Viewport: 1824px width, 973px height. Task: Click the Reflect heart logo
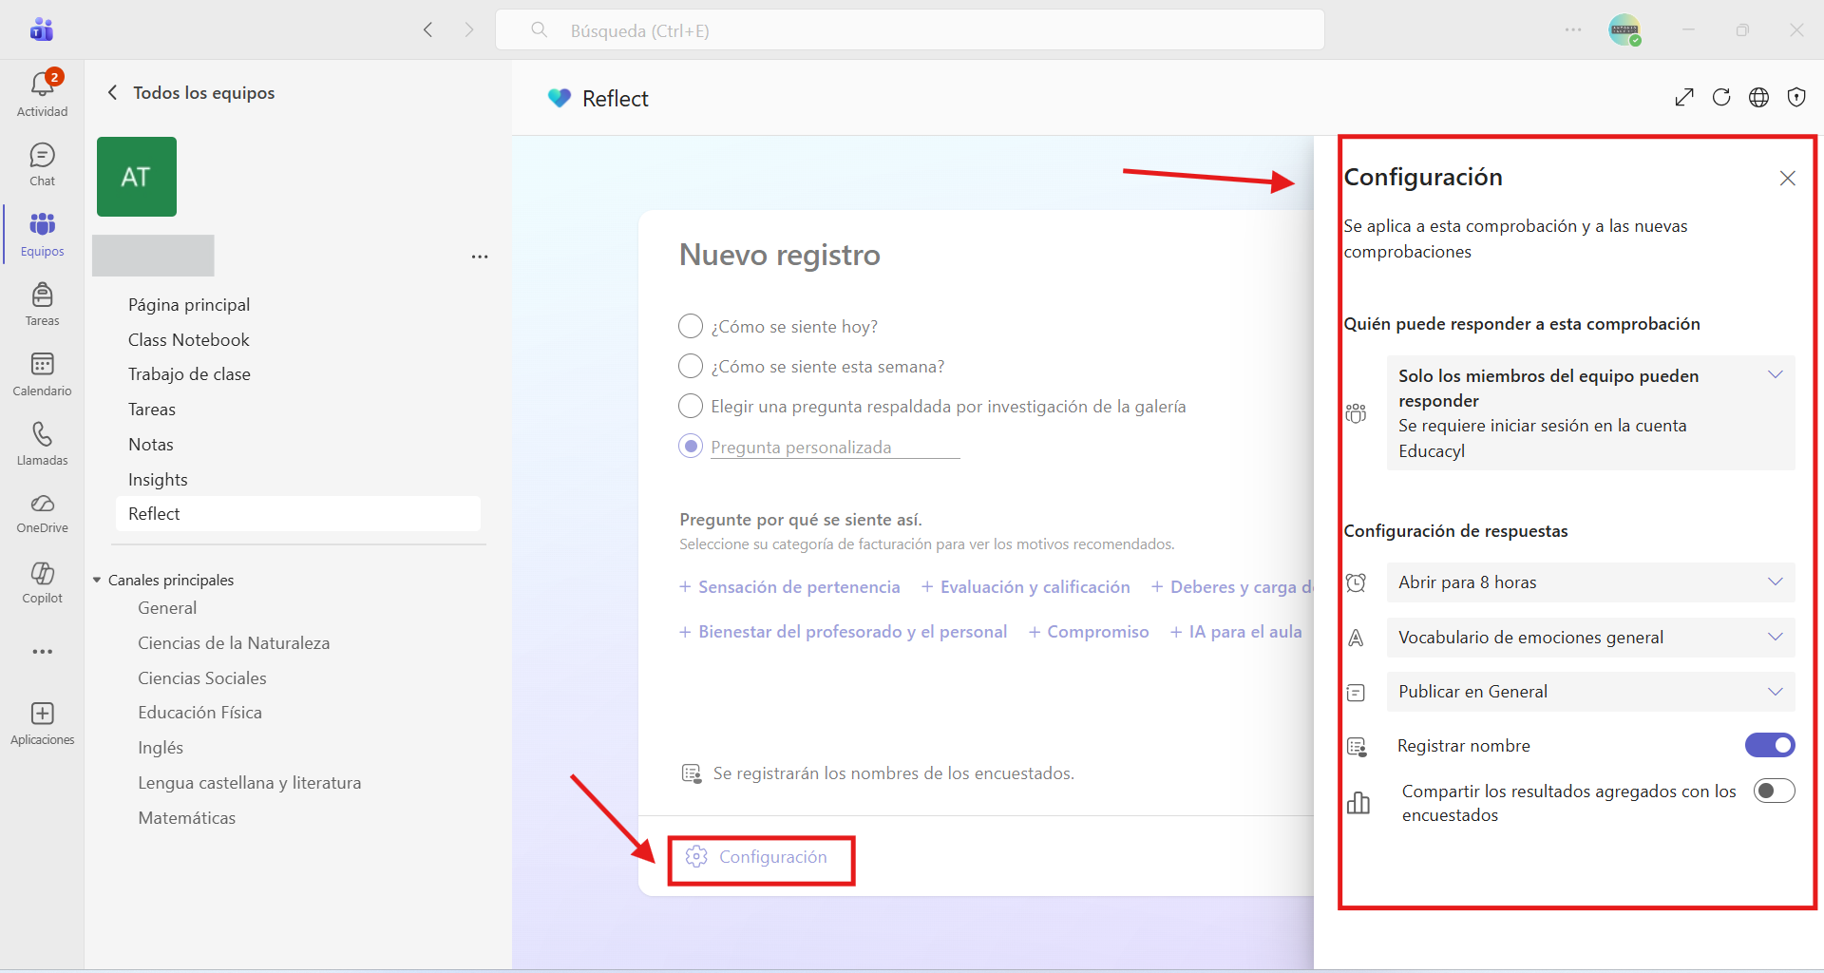560,98
